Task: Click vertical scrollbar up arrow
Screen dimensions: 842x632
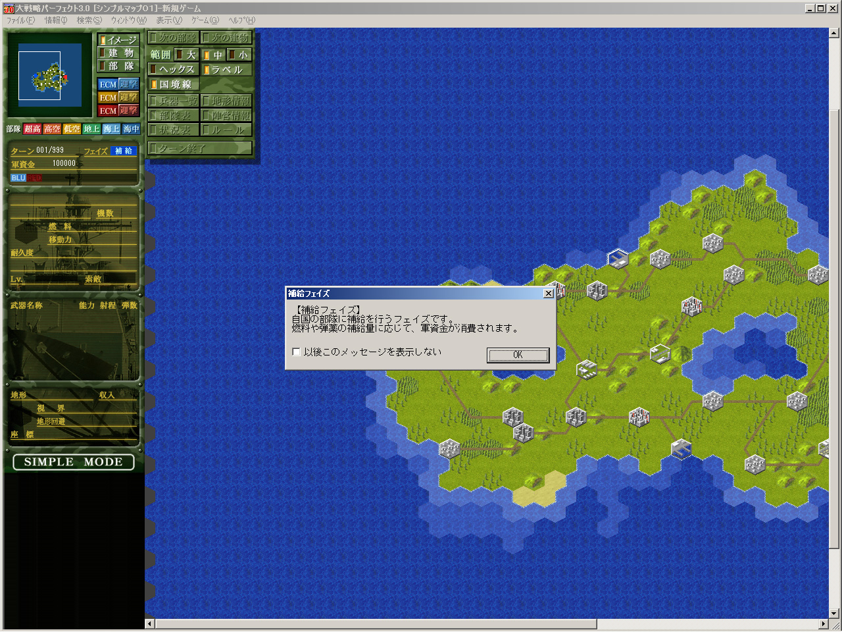Action: tap(835, 32)
